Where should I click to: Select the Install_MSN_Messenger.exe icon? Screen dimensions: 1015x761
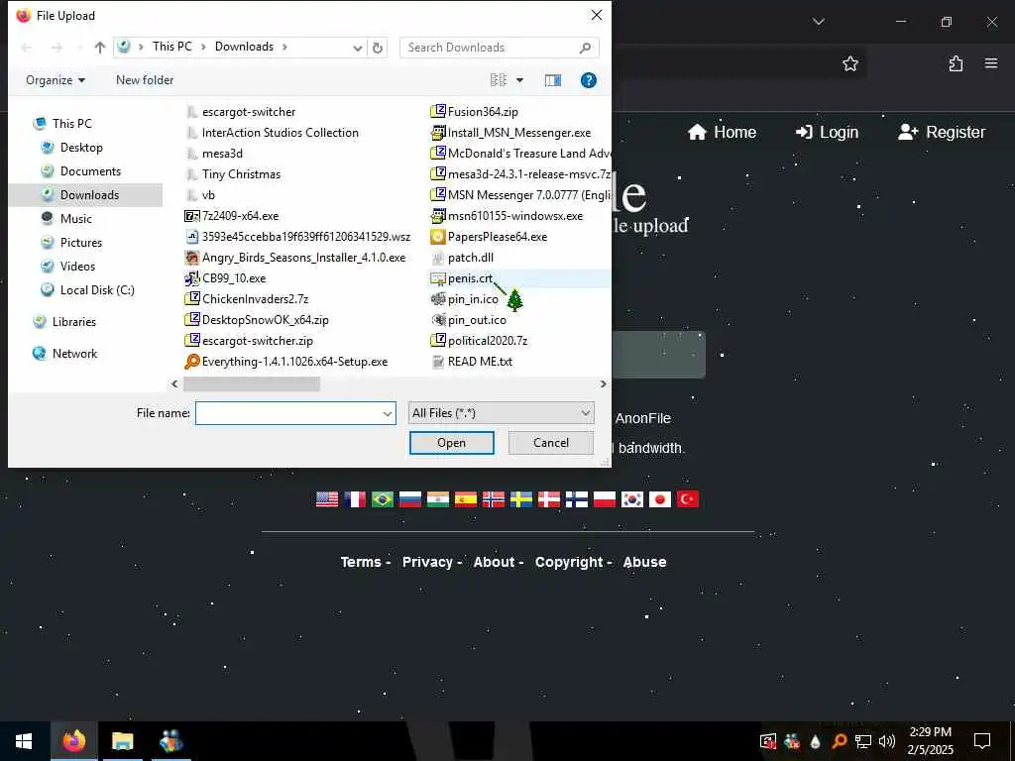pyautogui.click(x=438, y=133)
